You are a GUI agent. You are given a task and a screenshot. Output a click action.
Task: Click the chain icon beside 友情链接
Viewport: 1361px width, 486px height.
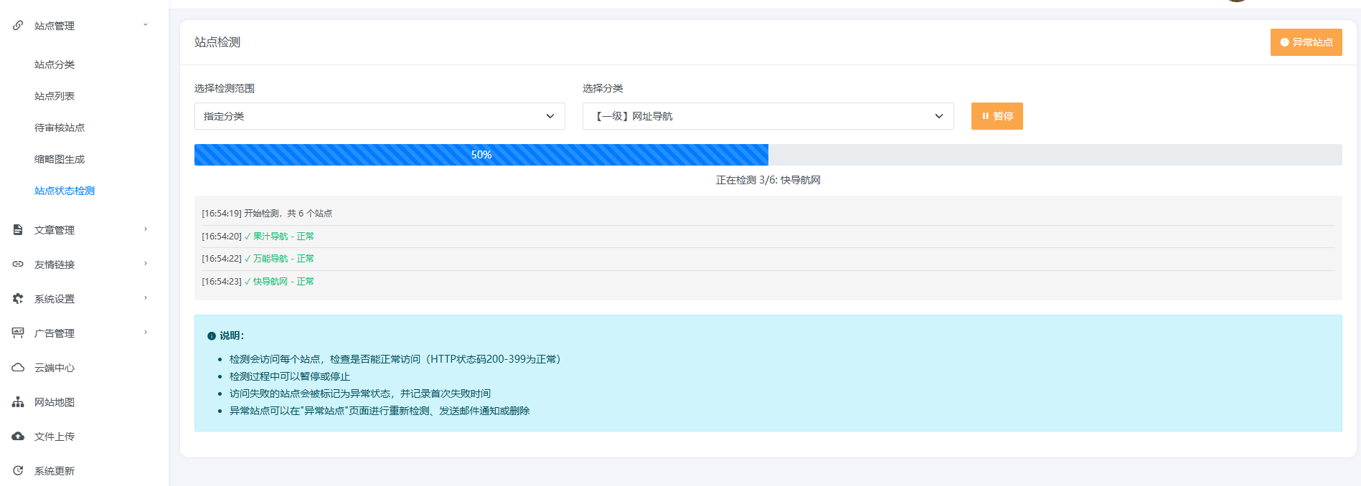click(x=18, y=264)
